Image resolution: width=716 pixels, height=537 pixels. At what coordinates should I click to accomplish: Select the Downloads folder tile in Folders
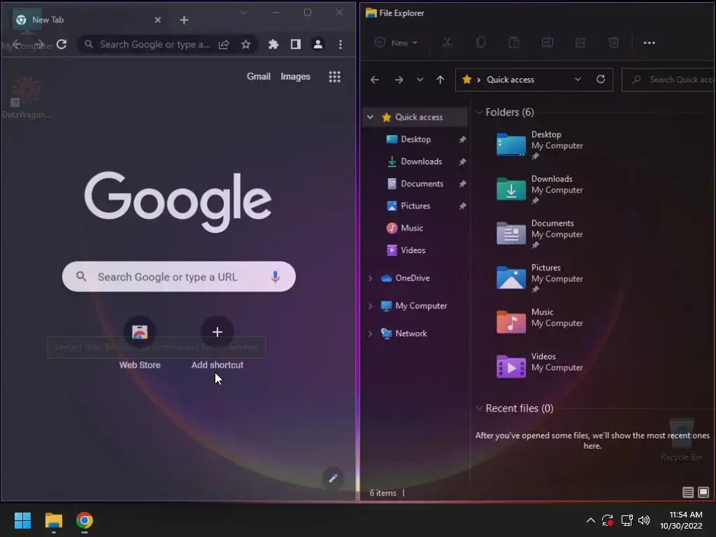540,189
